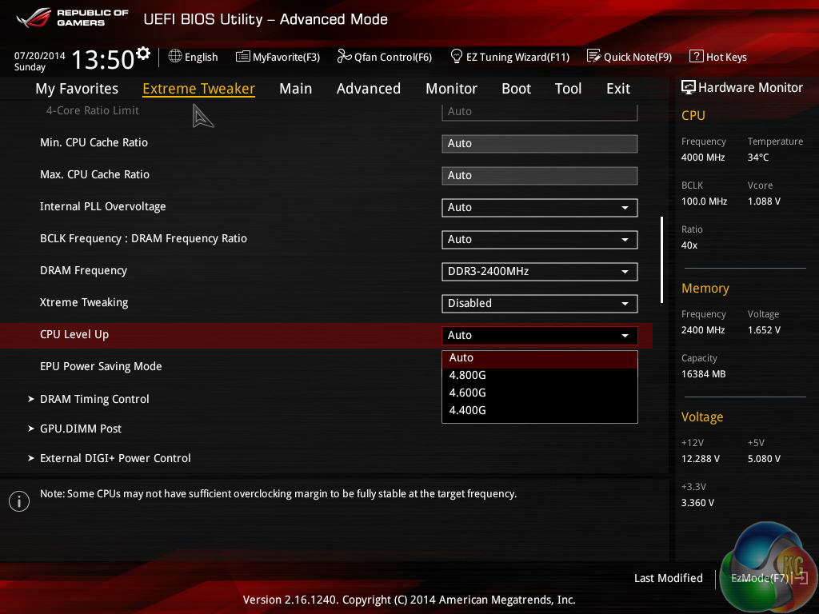
Task: Switch to My Favorites tab
Action: tap(77, 89)
